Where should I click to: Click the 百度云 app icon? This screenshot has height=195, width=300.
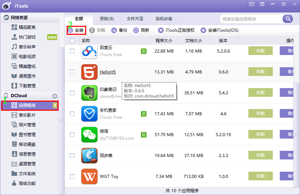(89, 52)
